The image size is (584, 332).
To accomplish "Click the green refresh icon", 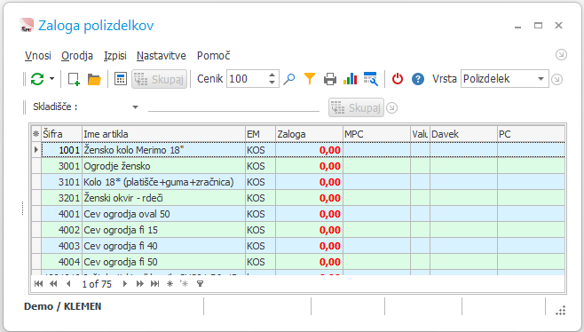I will pos(37,79).
